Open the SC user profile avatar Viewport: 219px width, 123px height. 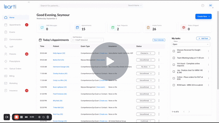(210, 5)
